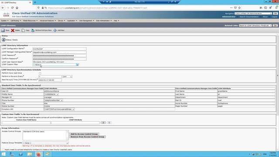The height and width of the screenshot is (157, 279).
Task: Open the Windows Start button
Action: pos(3,154)
